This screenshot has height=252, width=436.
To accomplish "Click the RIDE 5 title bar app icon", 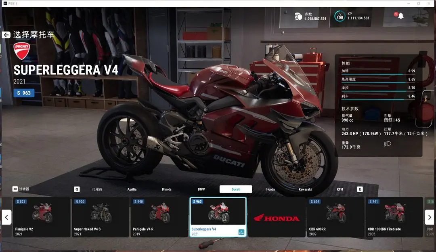I will (5, 3).
